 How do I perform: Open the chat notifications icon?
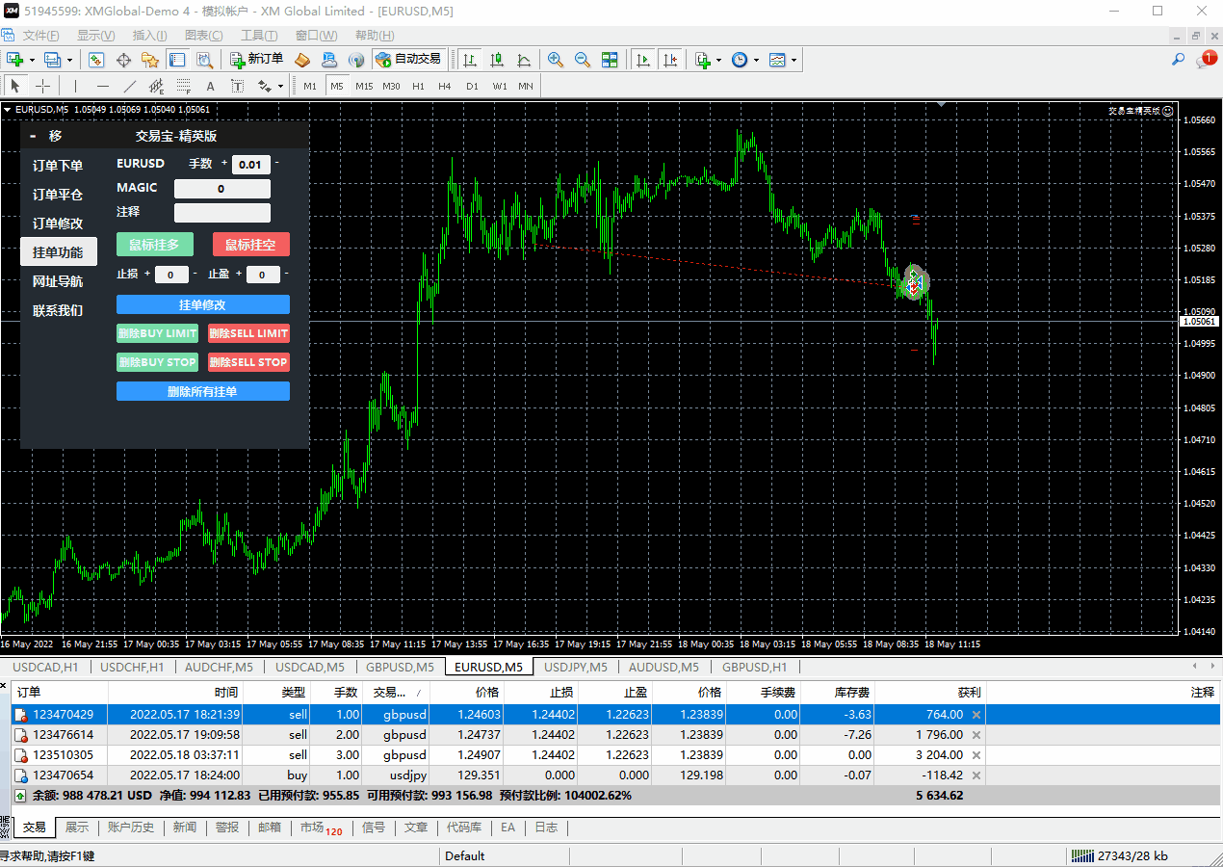pyautogui.click(x=1206, y=60)
